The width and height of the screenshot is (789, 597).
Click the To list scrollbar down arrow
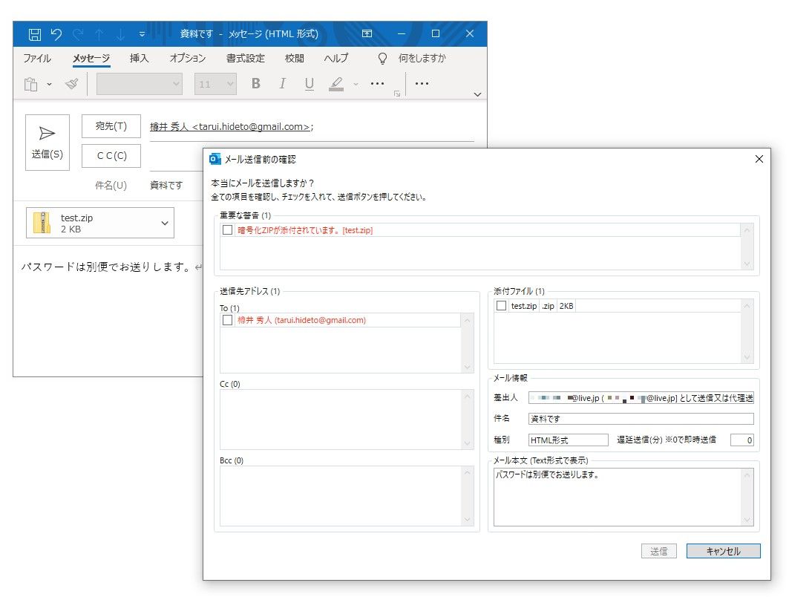click(x=468, y=367)
